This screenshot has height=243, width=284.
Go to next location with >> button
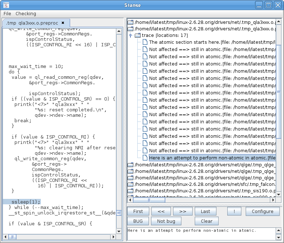[x=182, y=212]
